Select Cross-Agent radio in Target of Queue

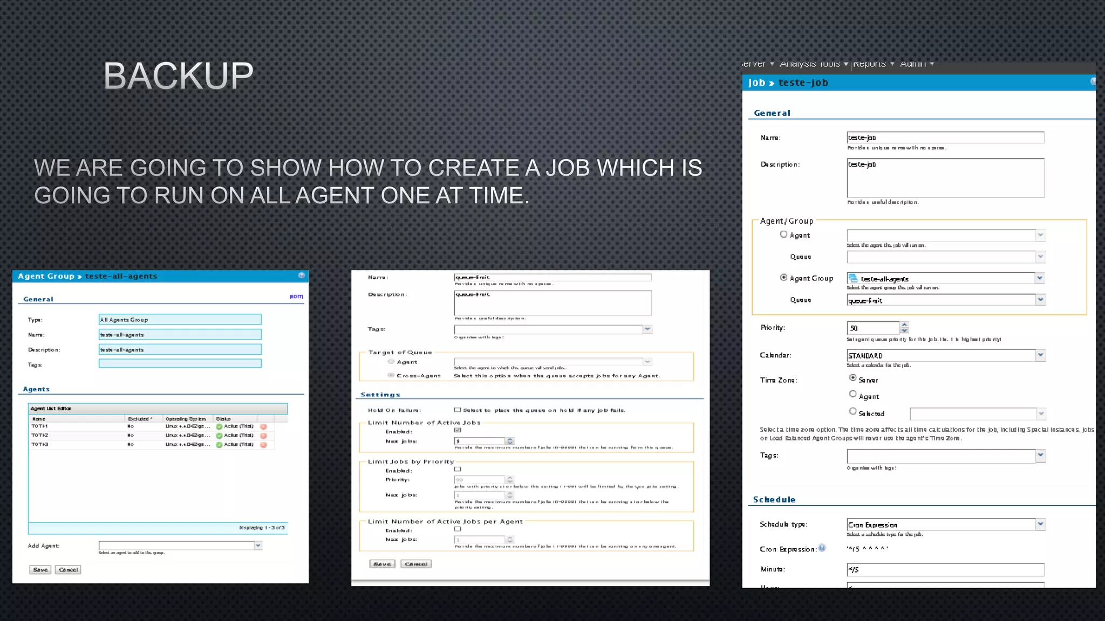[x=391, y=375]
